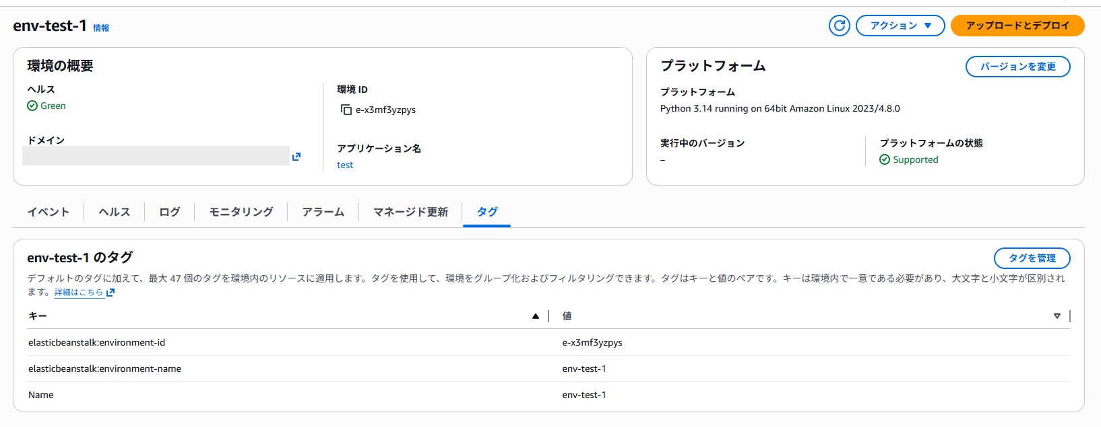
Task: Select env-test-1 value in environment-name row
Action: pos(584,368)
